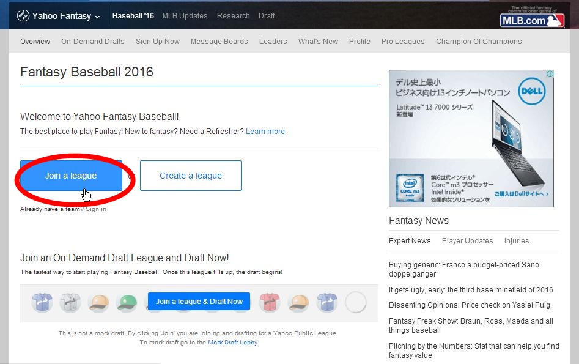This screenshot has height=364, width=579.
Task: View the Leaders page
Action: (x=273, y=42)
